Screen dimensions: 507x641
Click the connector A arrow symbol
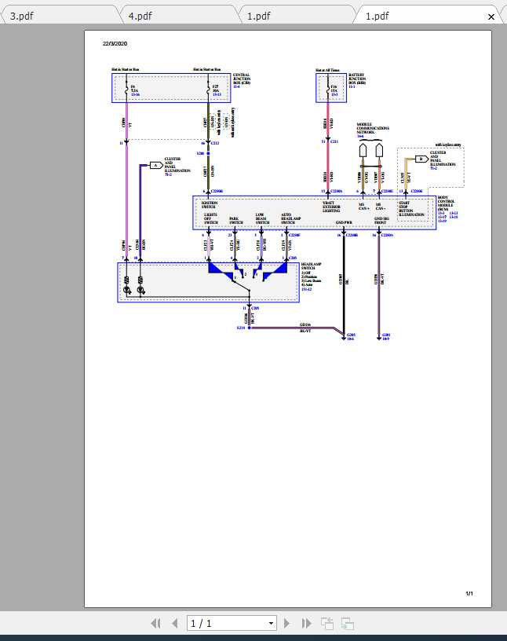point(156,165)
